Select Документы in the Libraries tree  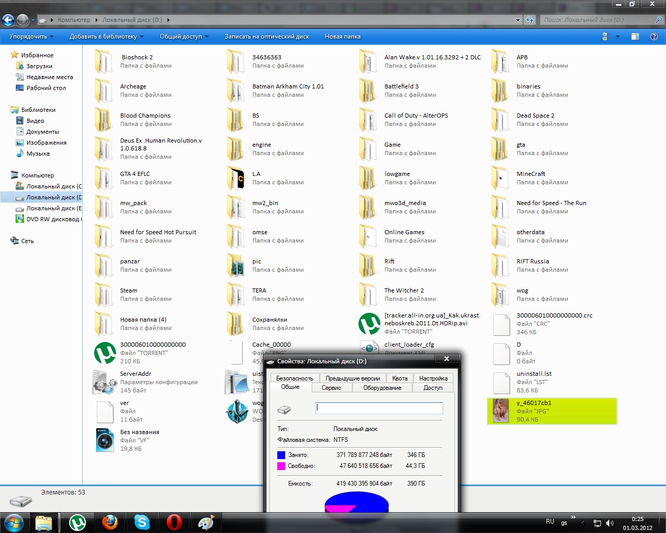click(43, 132)
